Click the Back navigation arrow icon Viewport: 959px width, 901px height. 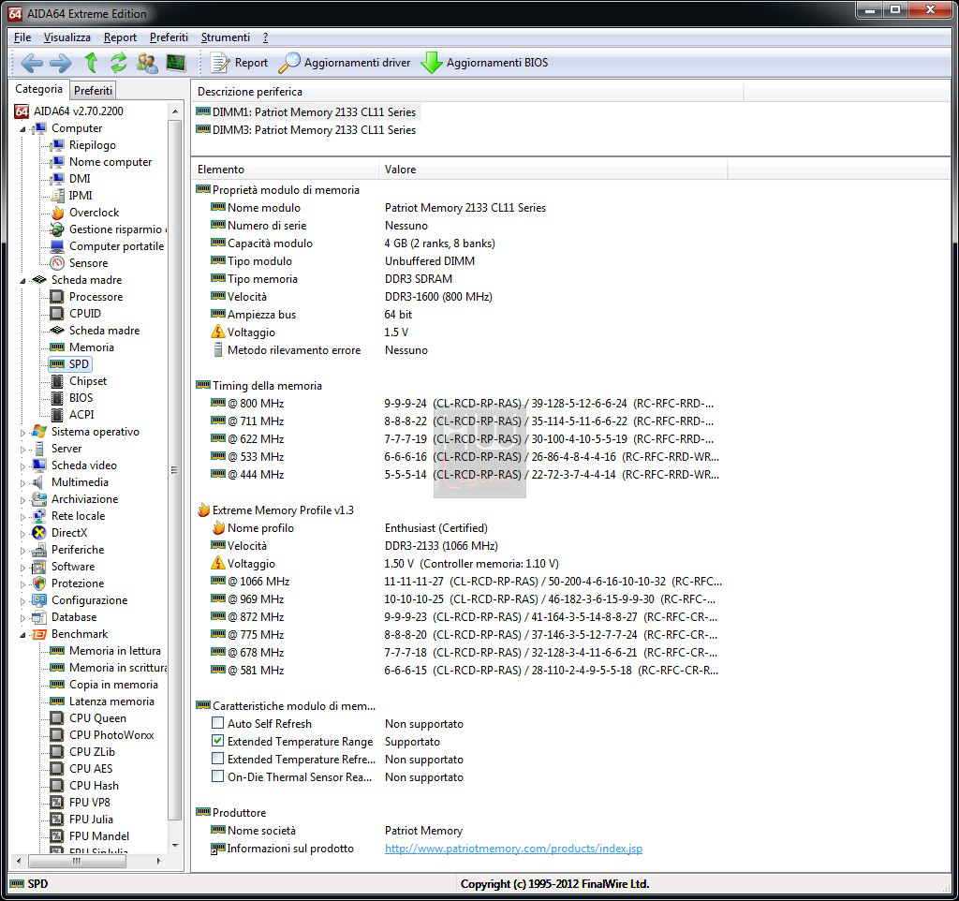32,63
